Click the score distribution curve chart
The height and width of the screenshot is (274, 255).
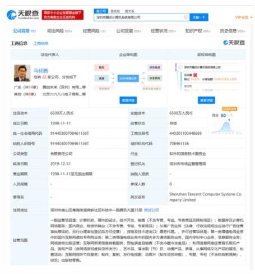coord(227,127)
